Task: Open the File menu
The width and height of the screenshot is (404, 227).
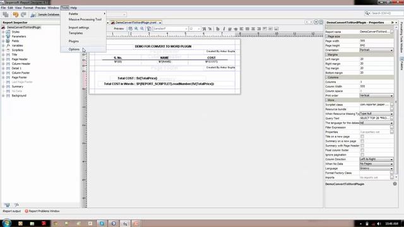Action: tap(3, 8)
